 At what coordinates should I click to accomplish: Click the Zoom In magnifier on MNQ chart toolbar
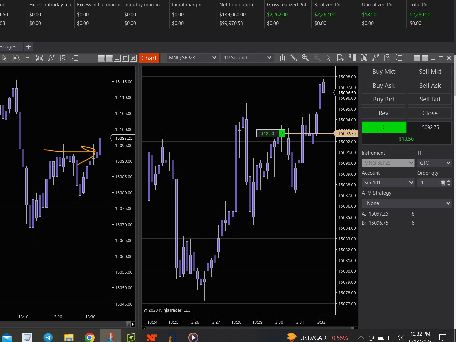coord(305,58)
